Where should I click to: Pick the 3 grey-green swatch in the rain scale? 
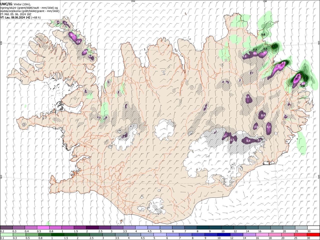click(x=109, y=235)
